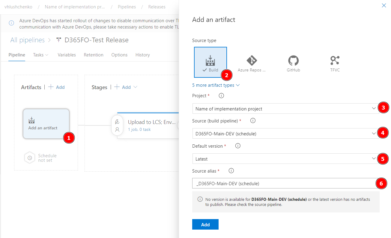Select the Build source type tile
The width and height of the screenshot is (391, 238).
[210, 63]
